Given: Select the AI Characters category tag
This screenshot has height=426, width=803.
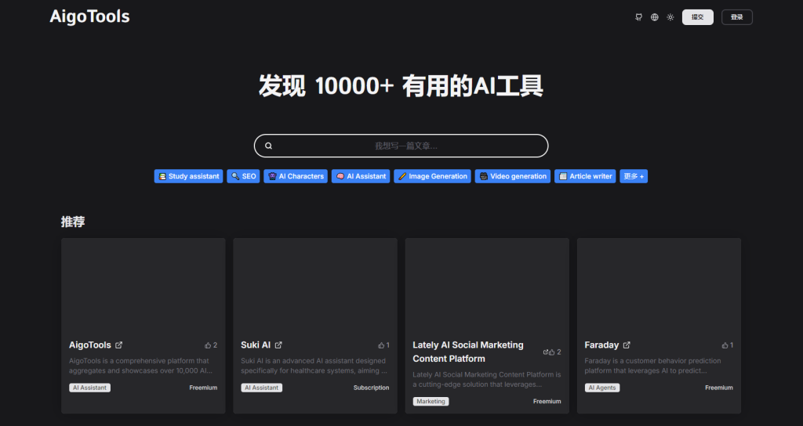Looking at the screenshot, I should pos(296,176).
